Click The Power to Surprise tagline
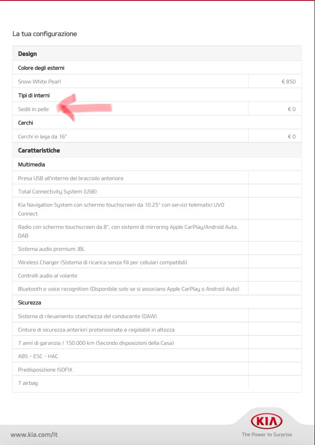The height and width of the screenshot is (445, 315). pos(267,434)
